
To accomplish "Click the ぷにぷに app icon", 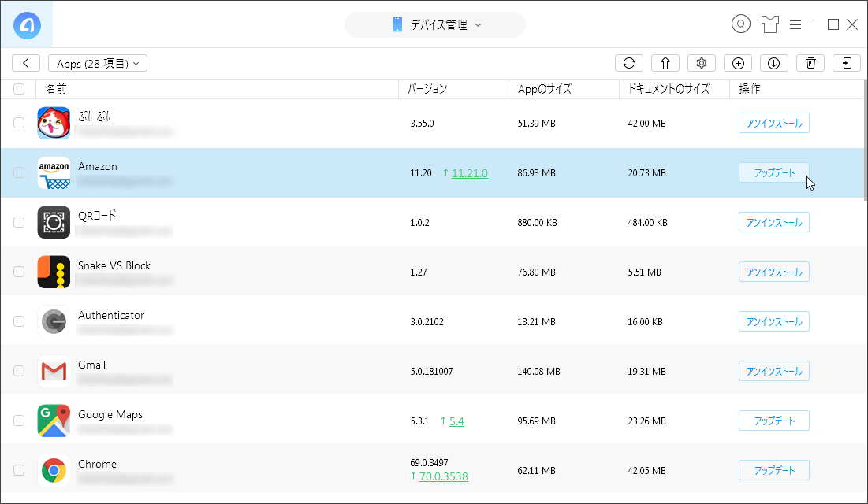I will pyautogui.click(x=54, y=123).
